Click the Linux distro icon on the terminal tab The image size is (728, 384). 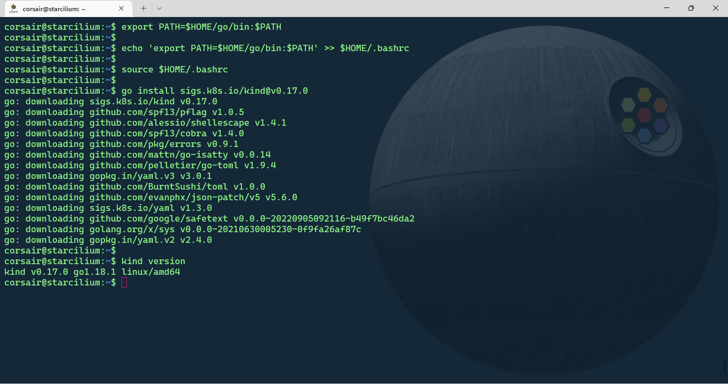(x=13, y=8)
